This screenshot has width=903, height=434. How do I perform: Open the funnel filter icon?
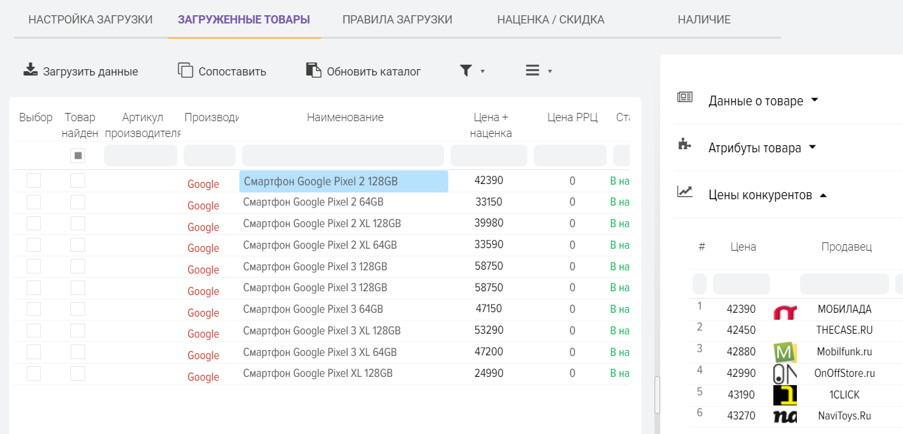click(466, 70)
